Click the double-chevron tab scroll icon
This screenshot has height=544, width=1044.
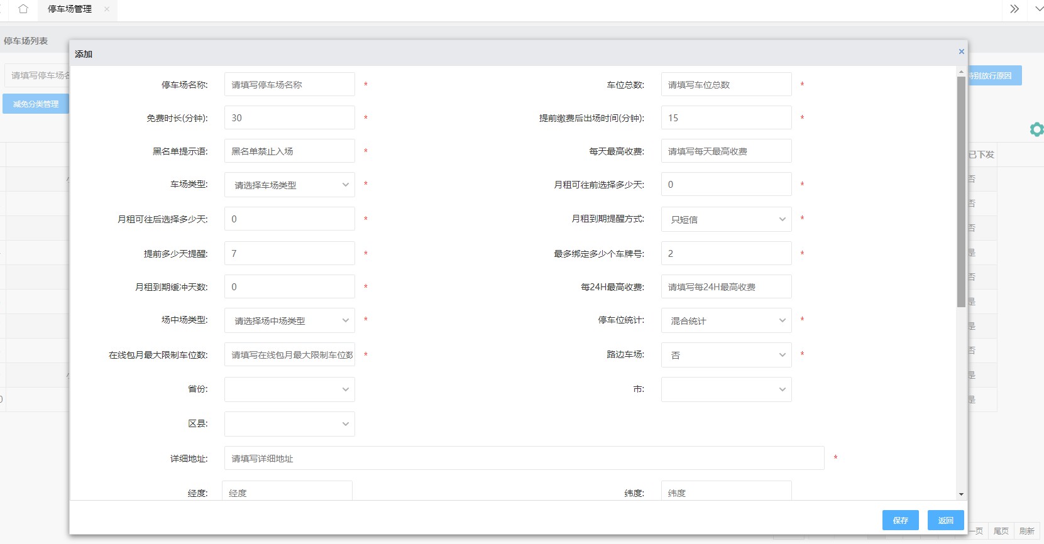point(1014,9)
